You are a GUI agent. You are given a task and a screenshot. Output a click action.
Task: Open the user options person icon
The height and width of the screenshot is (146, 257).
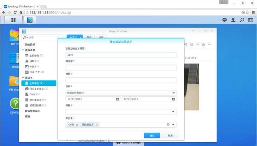[x=233, y=20]
